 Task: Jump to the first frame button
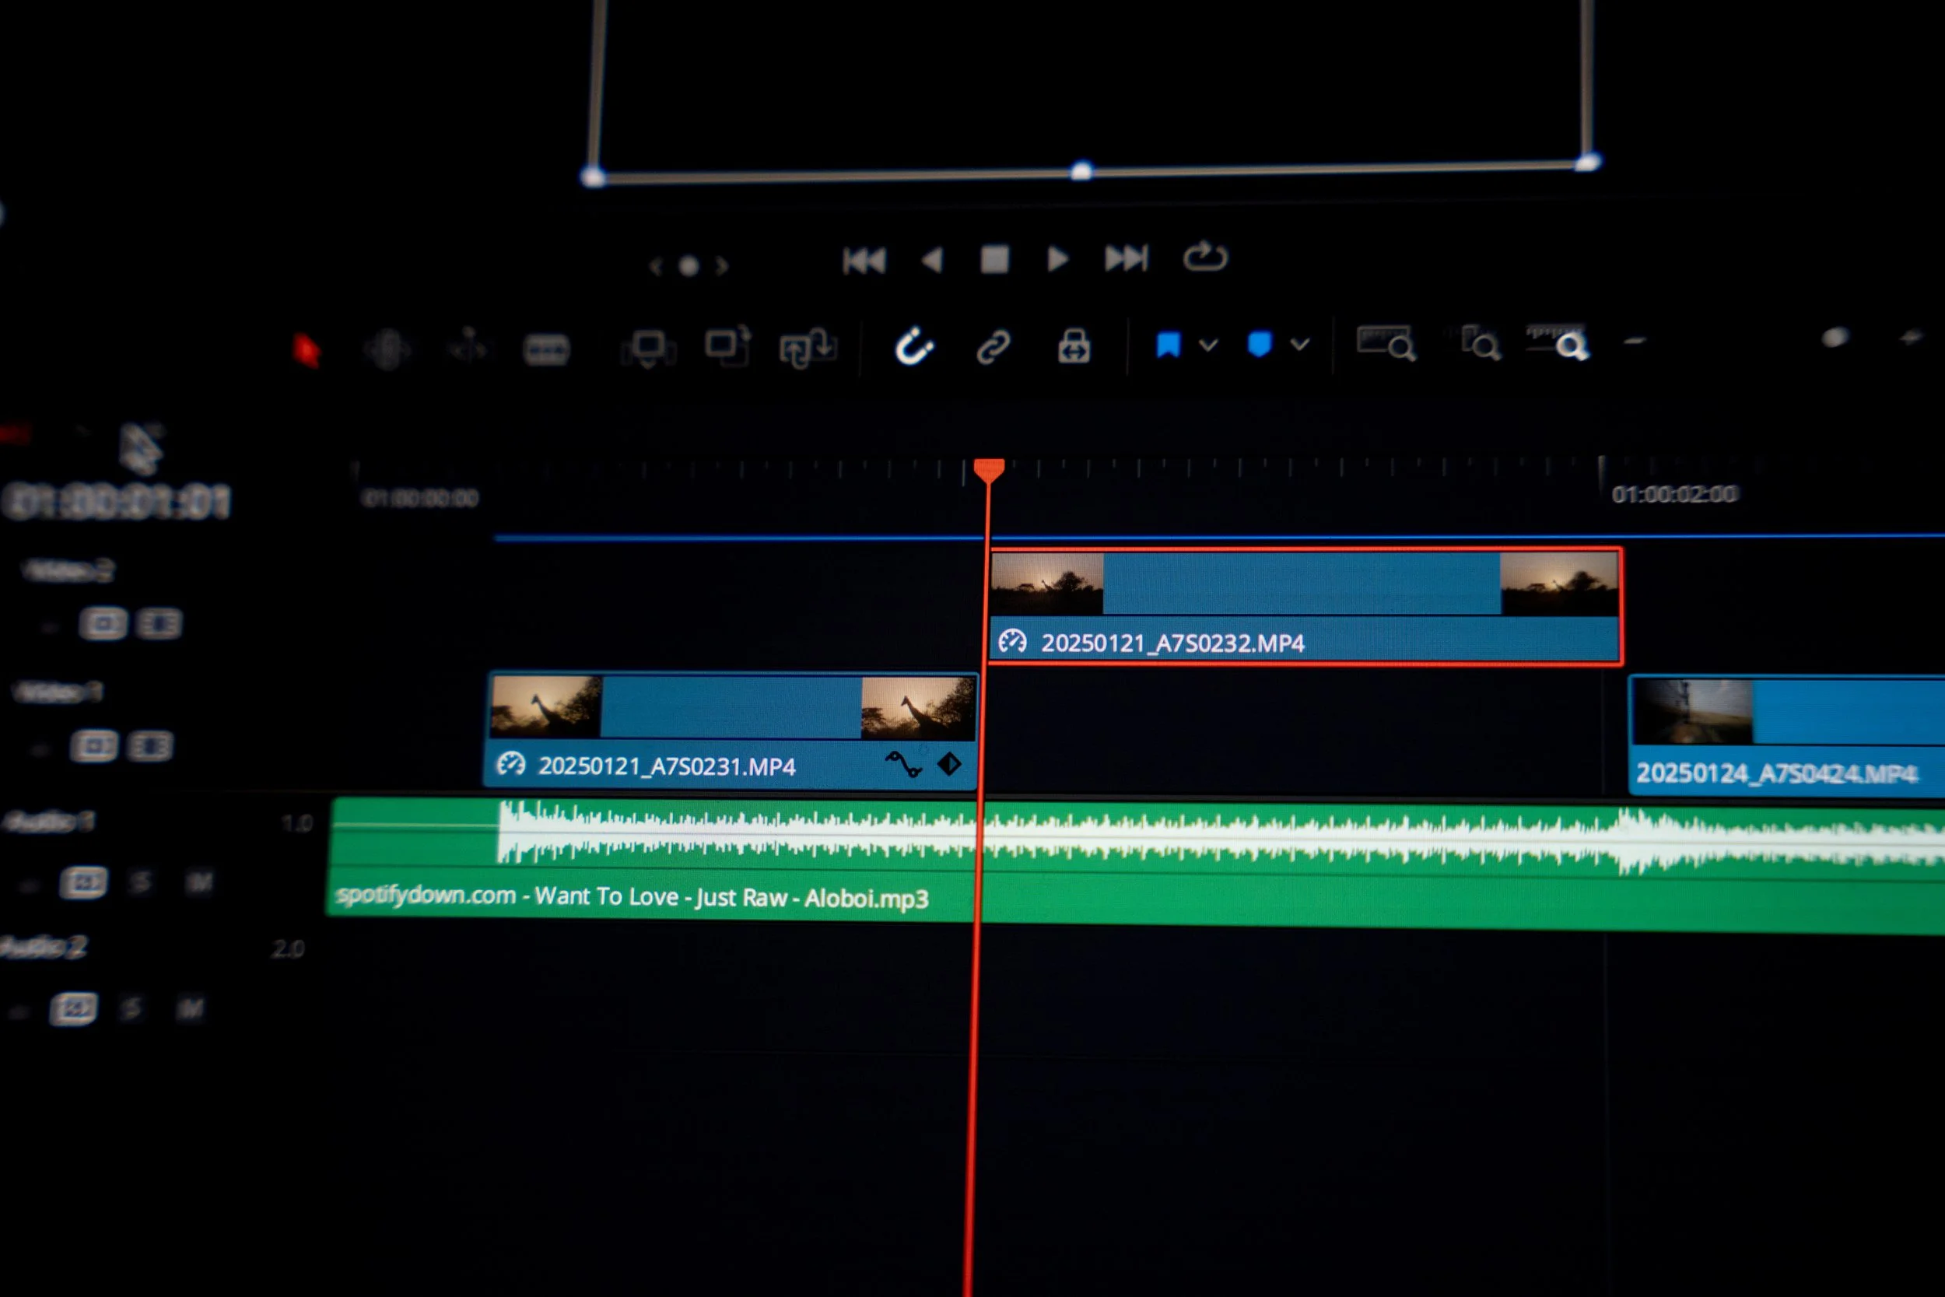(x=864, y=261)
